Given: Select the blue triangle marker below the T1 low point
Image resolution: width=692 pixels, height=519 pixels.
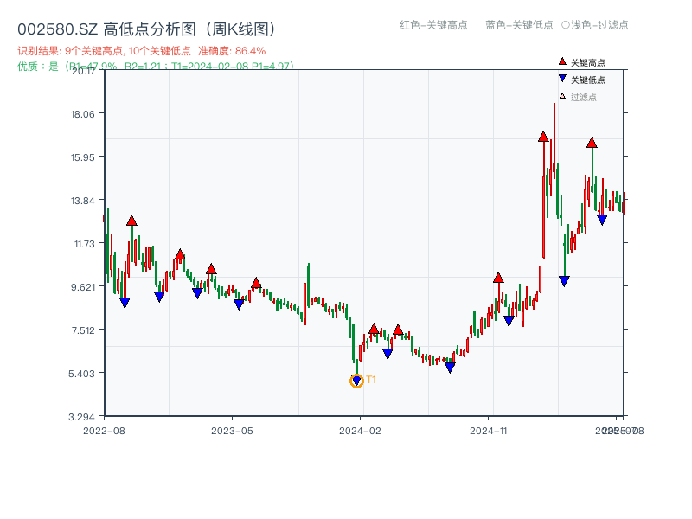Looking at the screenshot, I should (x=356, y=379).
